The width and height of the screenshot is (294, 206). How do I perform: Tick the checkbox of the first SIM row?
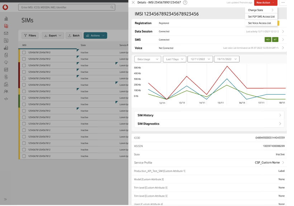(x=24, y=52)
